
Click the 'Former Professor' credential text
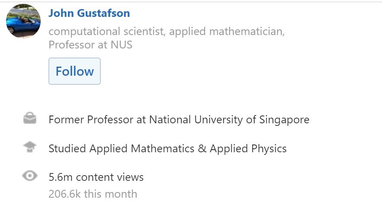point(91,120)
